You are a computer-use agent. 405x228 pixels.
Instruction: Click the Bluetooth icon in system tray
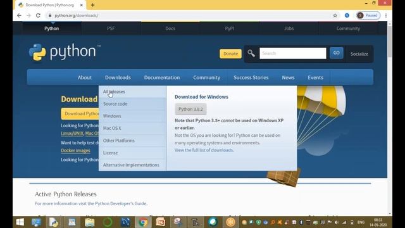point(301,222)
